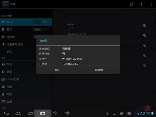Tap the 16:42 clock
The image size is (156, 117).
(x=139, y=114)
